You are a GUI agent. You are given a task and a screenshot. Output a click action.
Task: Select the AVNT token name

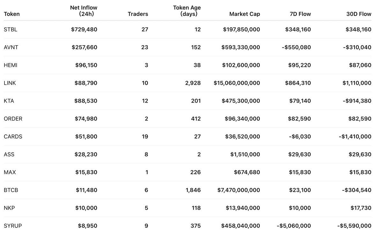pyautogui.click(x=11, y=47)
